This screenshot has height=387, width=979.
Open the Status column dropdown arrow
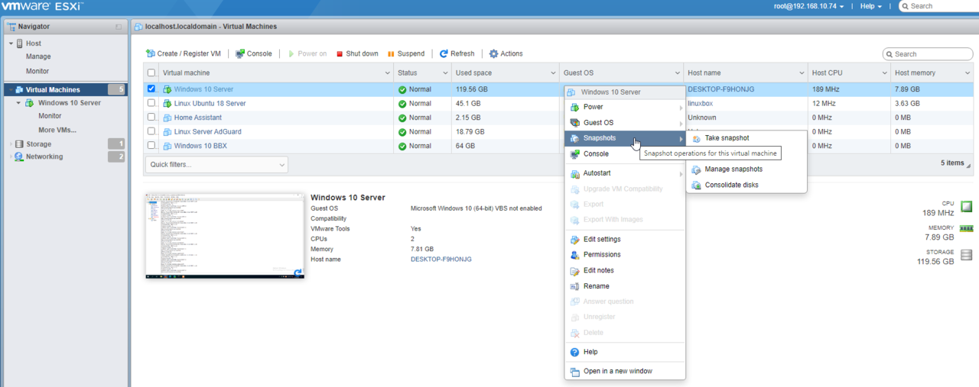coord(444,73)
